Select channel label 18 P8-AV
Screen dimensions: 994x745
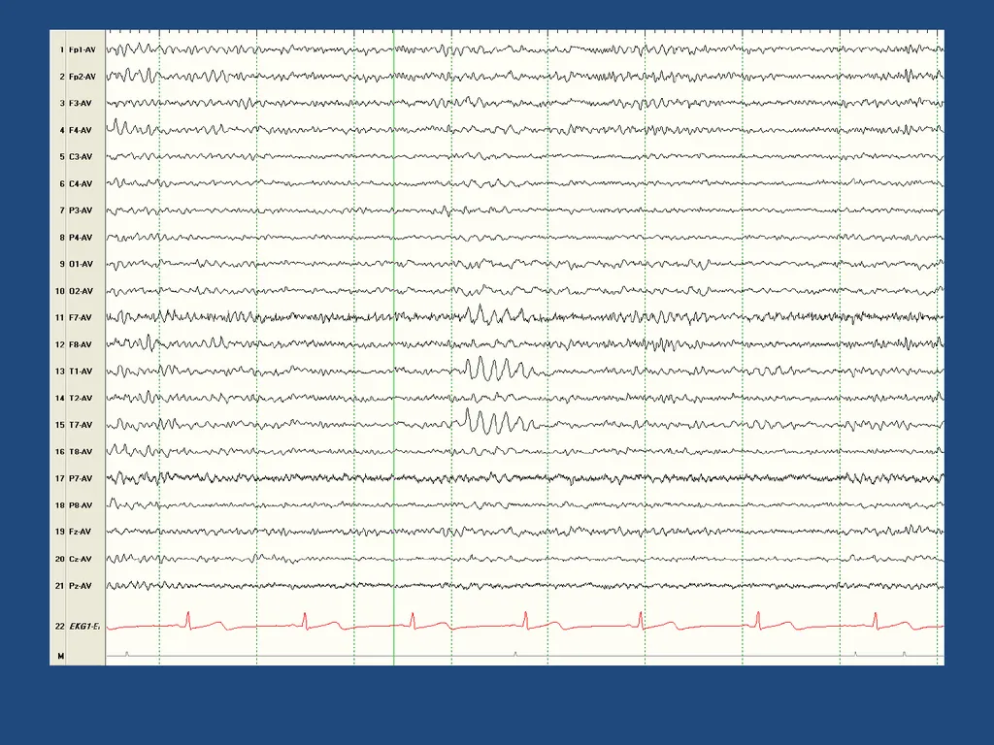click(73, 505)
